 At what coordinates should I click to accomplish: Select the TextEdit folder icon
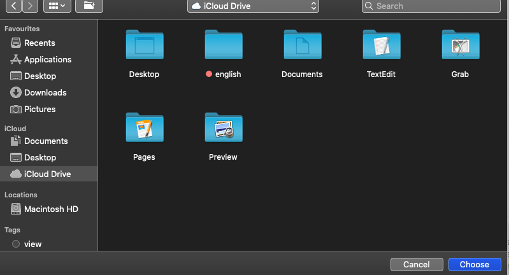pos(382,45)
